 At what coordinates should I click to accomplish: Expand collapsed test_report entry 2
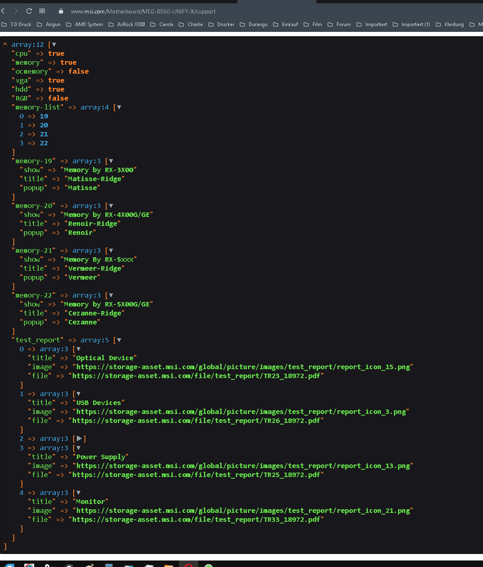pyautogui.click(x=79, y=438)
